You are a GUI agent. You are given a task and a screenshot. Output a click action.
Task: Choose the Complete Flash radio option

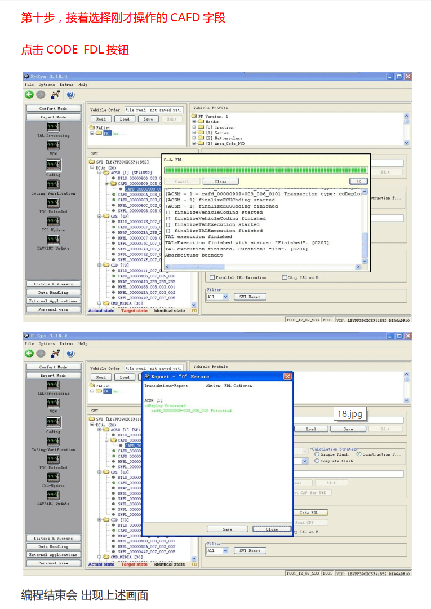pos(317,461)
